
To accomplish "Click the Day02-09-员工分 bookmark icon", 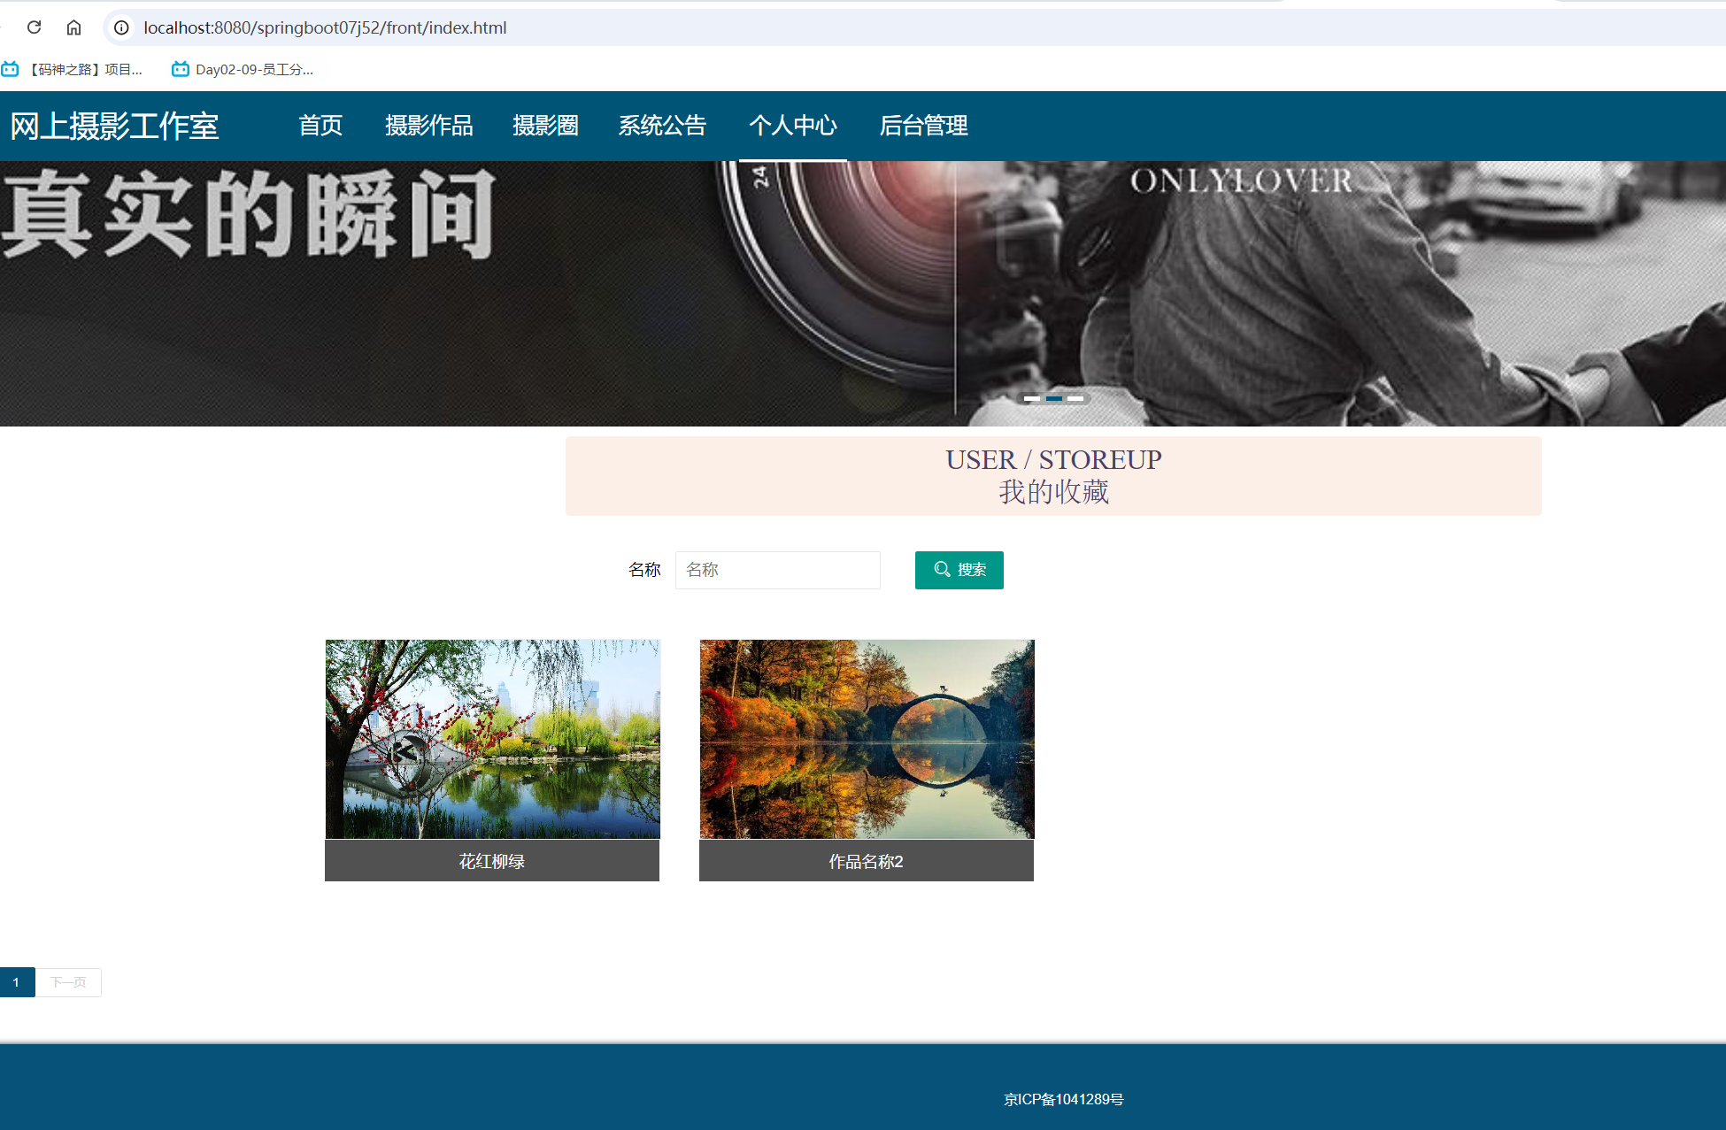I will coord(181,68).
